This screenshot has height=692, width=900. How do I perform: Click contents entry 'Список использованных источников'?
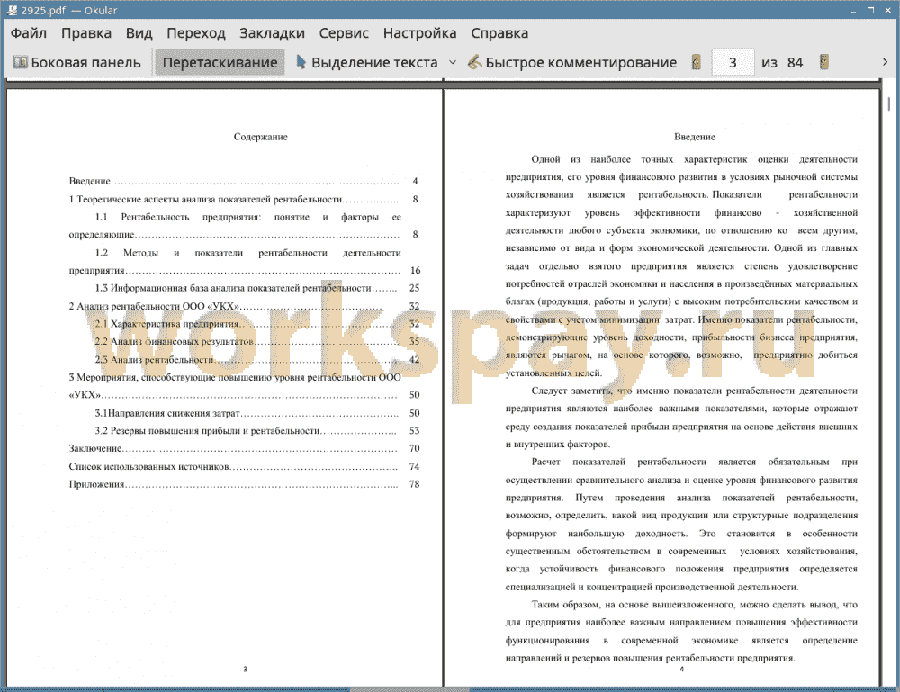pyautogui.click(x=245, y=466)
